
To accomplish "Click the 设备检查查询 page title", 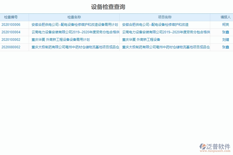I will point(109,7).
